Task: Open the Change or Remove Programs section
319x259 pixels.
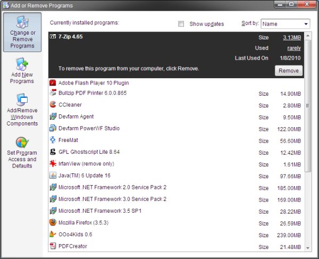Action: click(22, 32)
